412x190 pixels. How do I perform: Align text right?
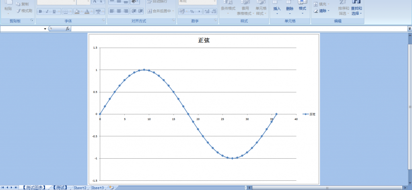[x=126, y=11]
